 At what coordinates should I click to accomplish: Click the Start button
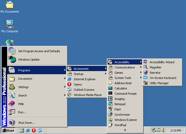coord(8,130)
